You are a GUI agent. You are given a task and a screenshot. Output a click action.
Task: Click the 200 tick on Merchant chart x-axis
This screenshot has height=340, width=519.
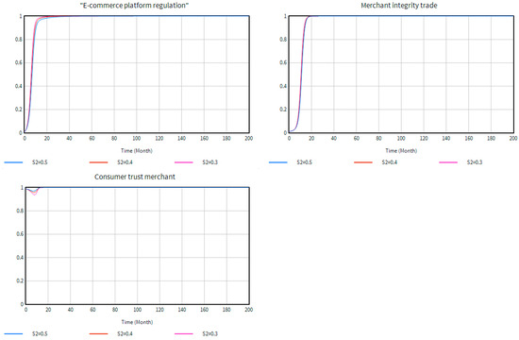point(513,138)
